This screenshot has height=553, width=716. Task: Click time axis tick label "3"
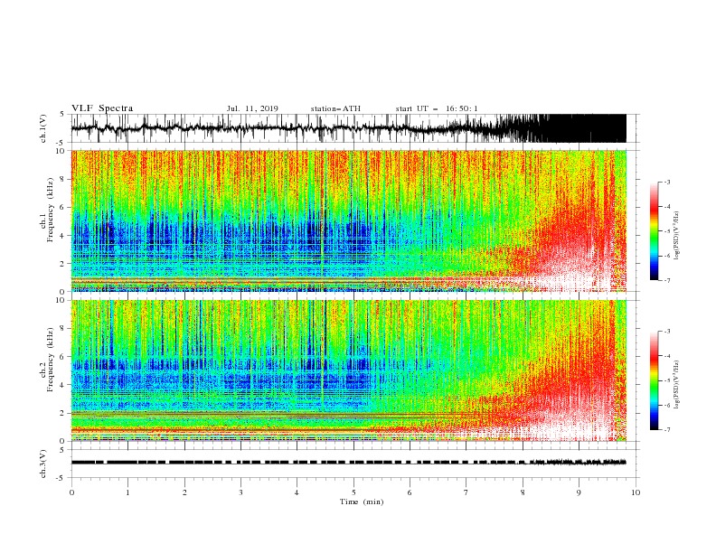click(240, 492)
